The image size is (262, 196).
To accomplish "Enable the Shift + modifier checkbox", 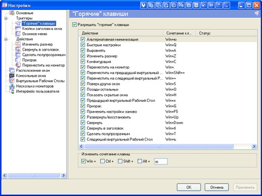I will click(120, 161).
